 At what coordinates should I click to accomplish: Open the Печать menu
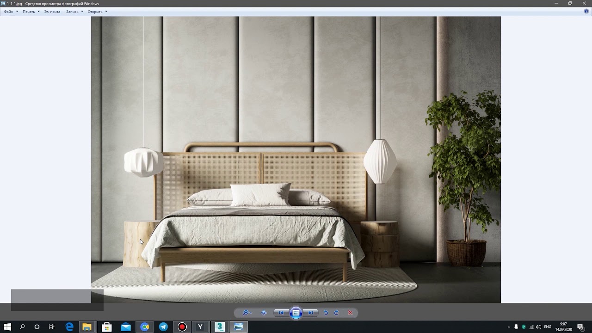click(31, 12)
